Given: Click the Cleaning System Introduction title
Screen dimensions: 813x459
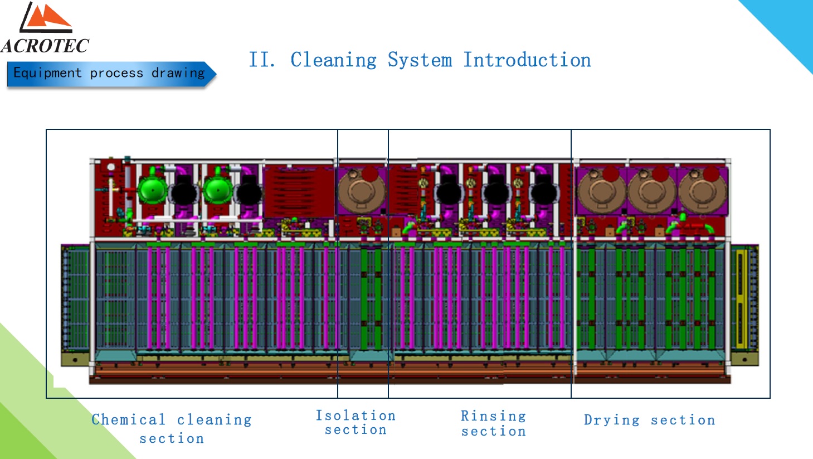Looking at the screenshot, I should click(420, 60).
